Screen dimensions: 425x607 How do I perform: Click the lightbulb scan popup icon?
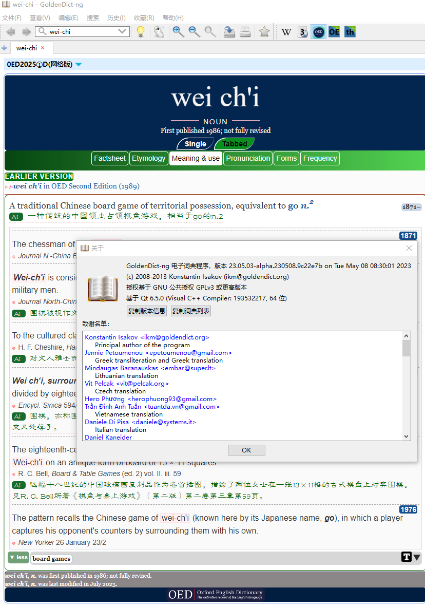click(x=140, y=32)
